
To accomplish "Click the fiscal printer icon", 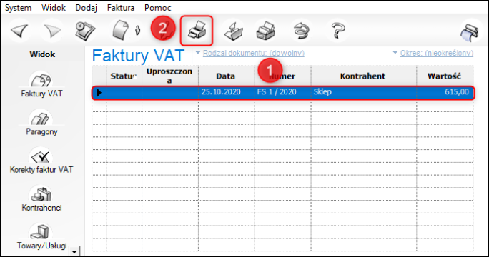I will [266, 31].
